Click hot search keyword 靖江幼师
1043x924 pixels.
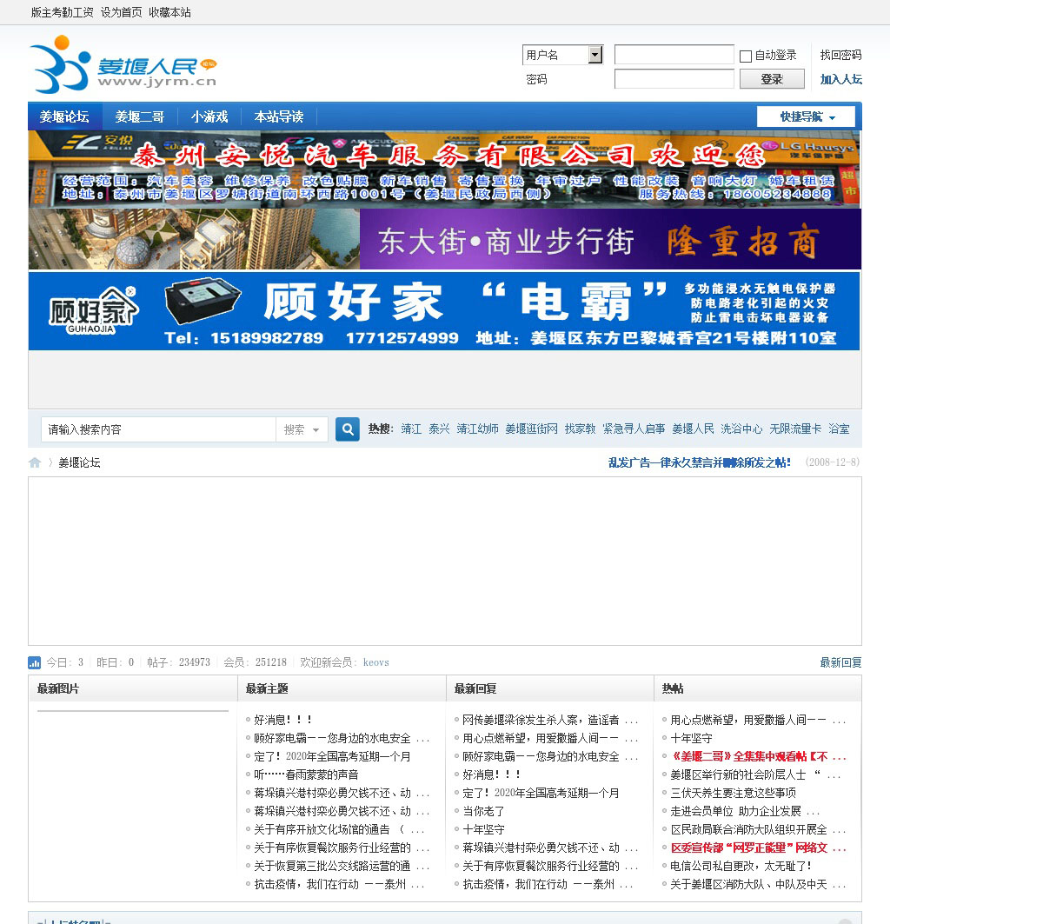[477, 429]
